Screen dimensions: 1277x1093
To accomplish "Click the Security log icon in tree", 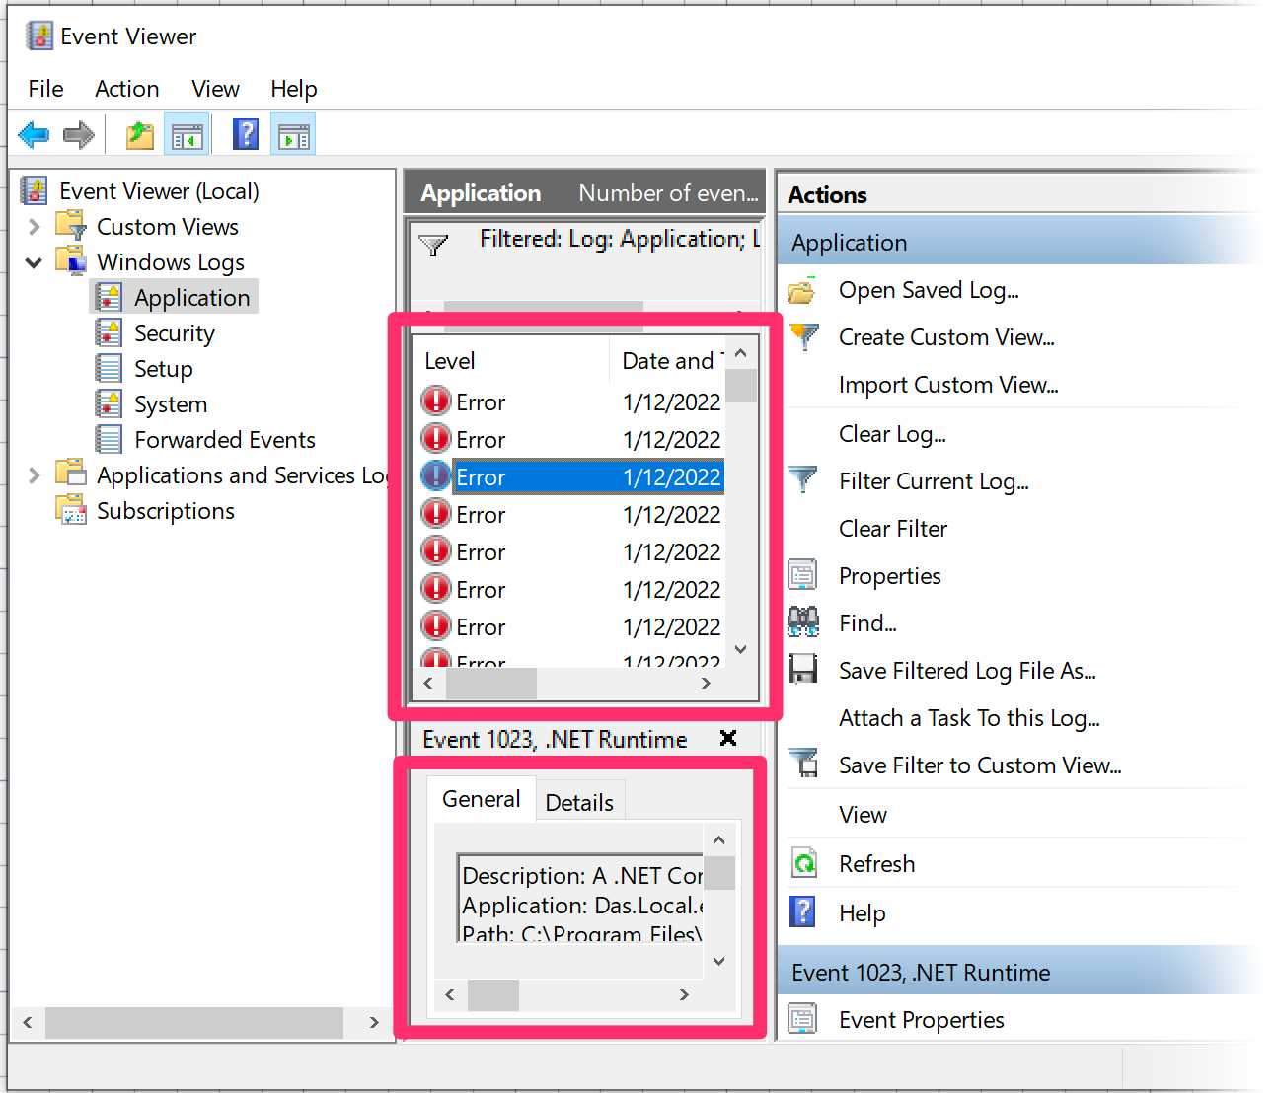I will point(109,332).
